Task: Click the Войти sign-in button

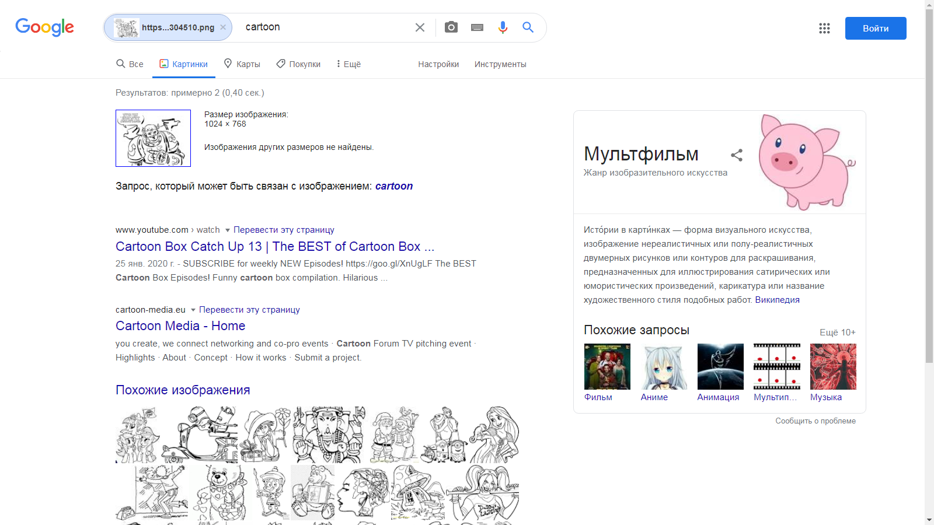Action: [x=876, y=28]
